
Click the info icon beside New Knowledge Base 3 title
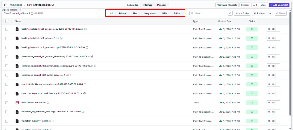32,14
